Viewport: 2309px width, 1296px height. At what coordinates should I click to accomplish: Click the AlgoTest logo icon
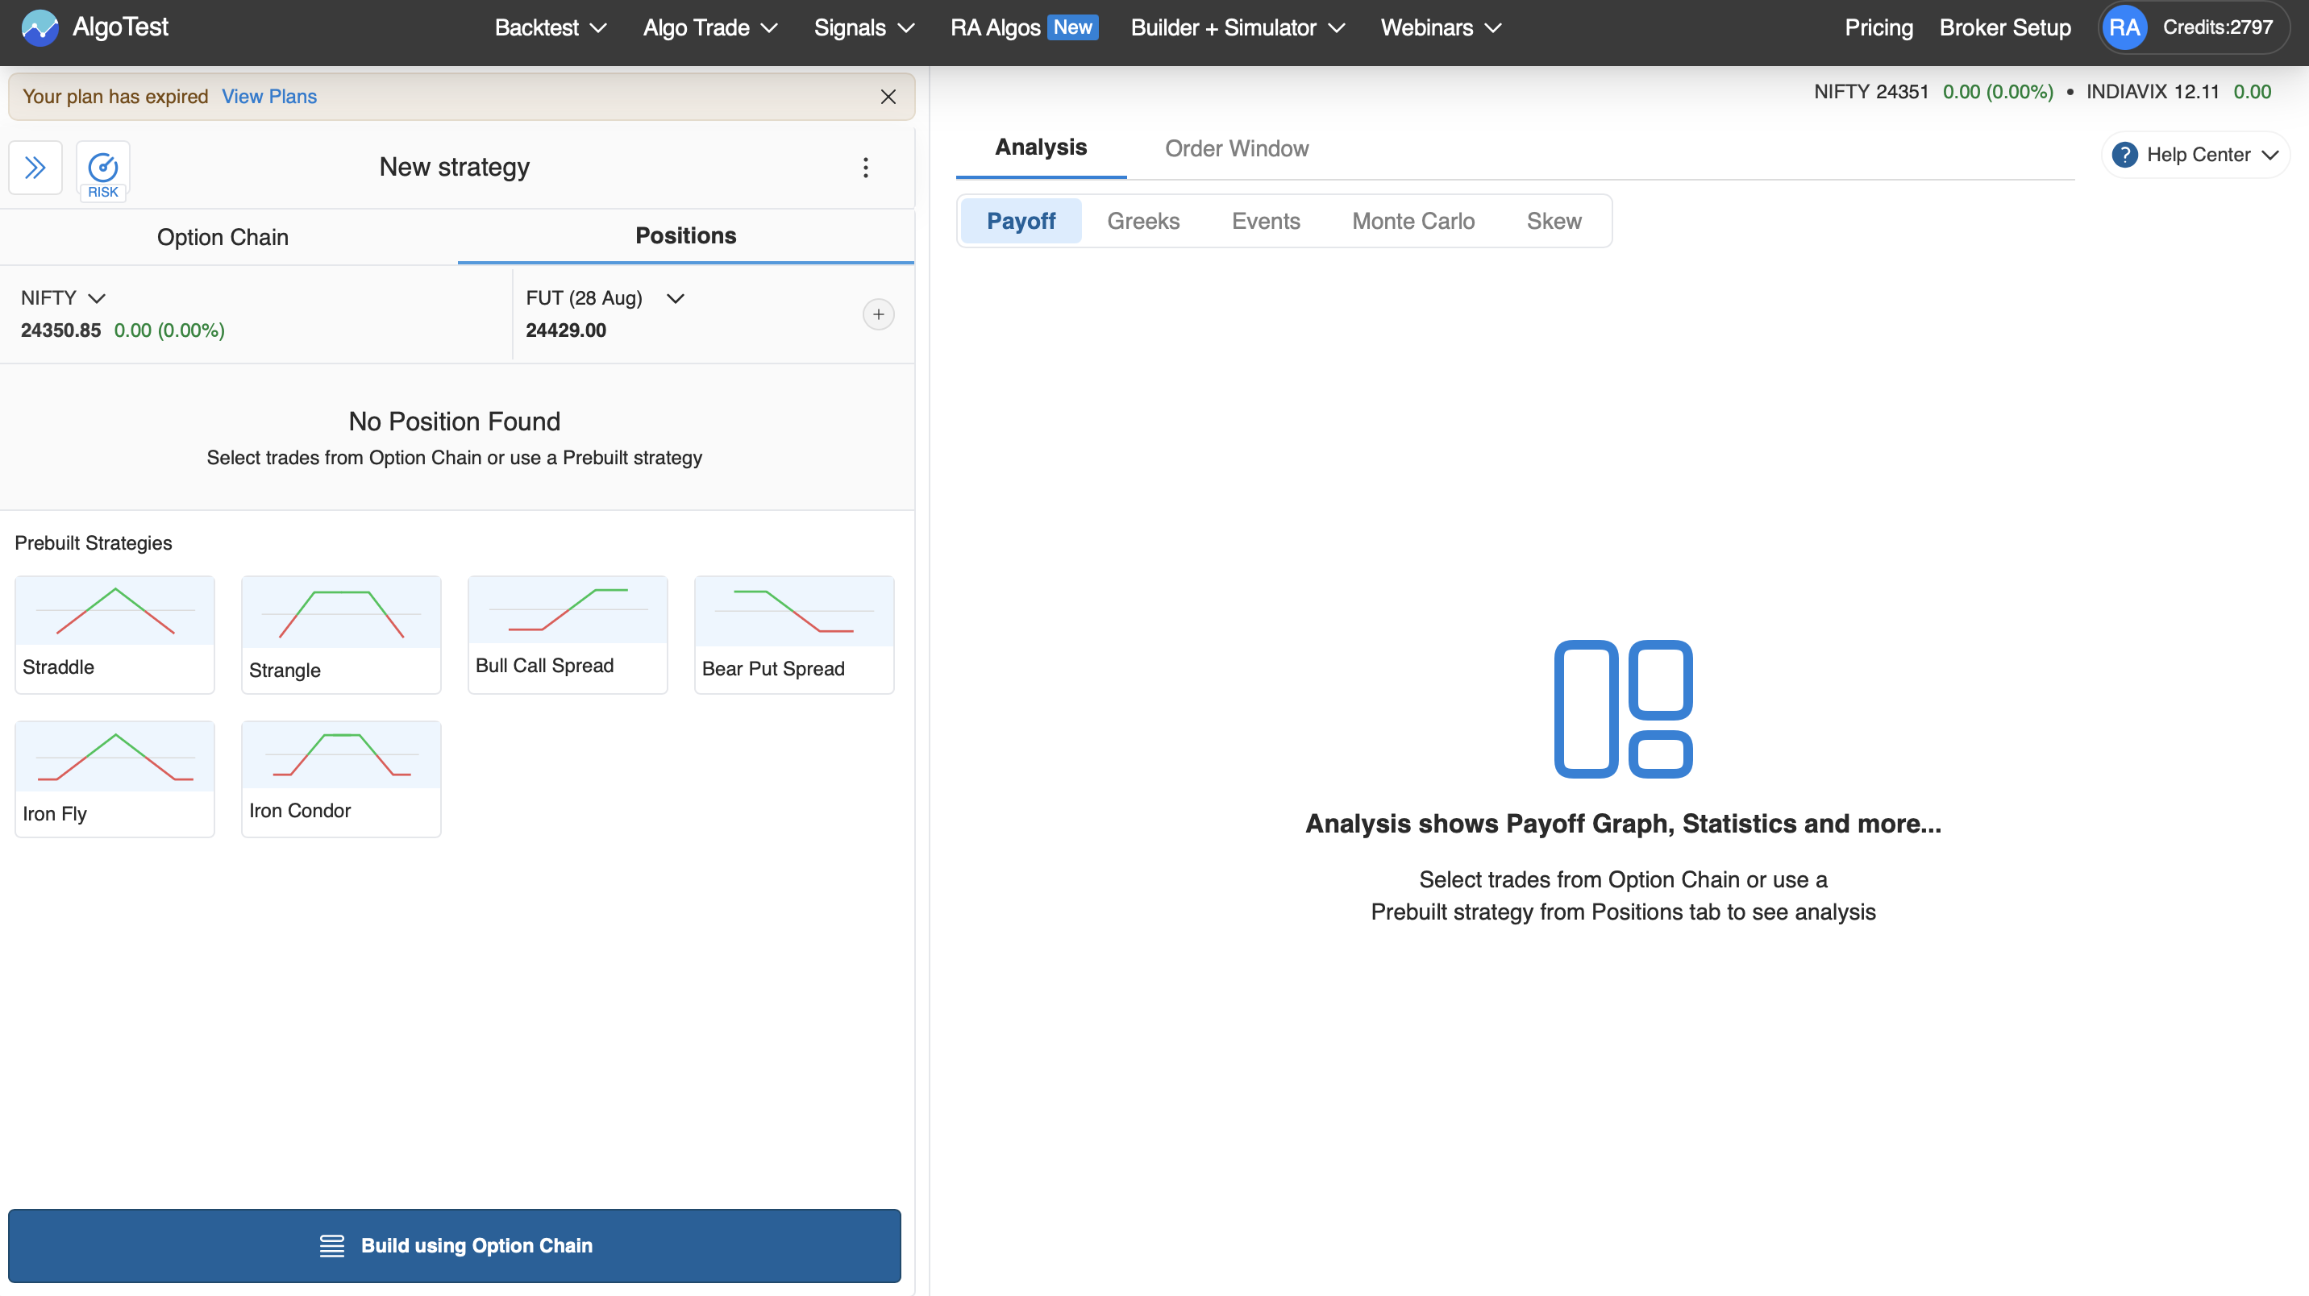(40, 27)
